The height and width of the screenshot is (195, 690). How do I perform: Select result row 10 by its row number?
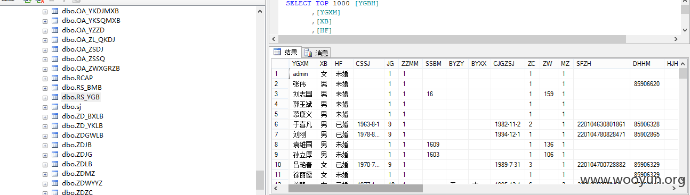[280, 165]
